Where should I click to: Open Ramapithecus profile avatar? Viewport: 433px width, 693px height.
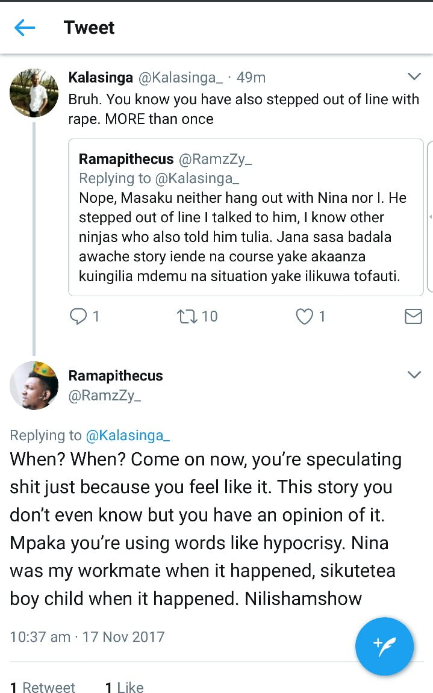[34, 386]
